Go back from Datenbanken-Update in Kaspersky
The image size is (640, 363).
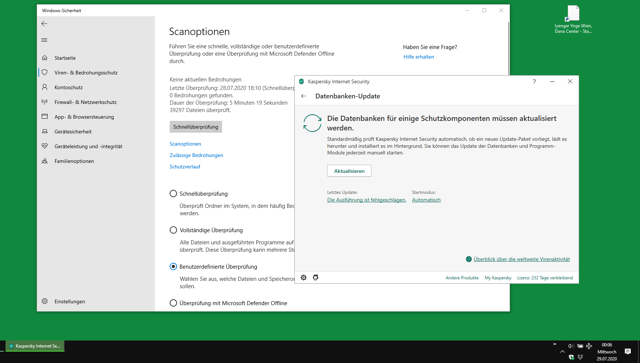click(304, 96)
